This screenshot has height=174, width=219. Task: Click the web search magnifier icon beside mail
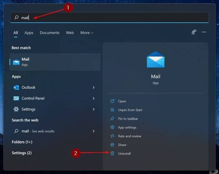(x=16, y=131)
